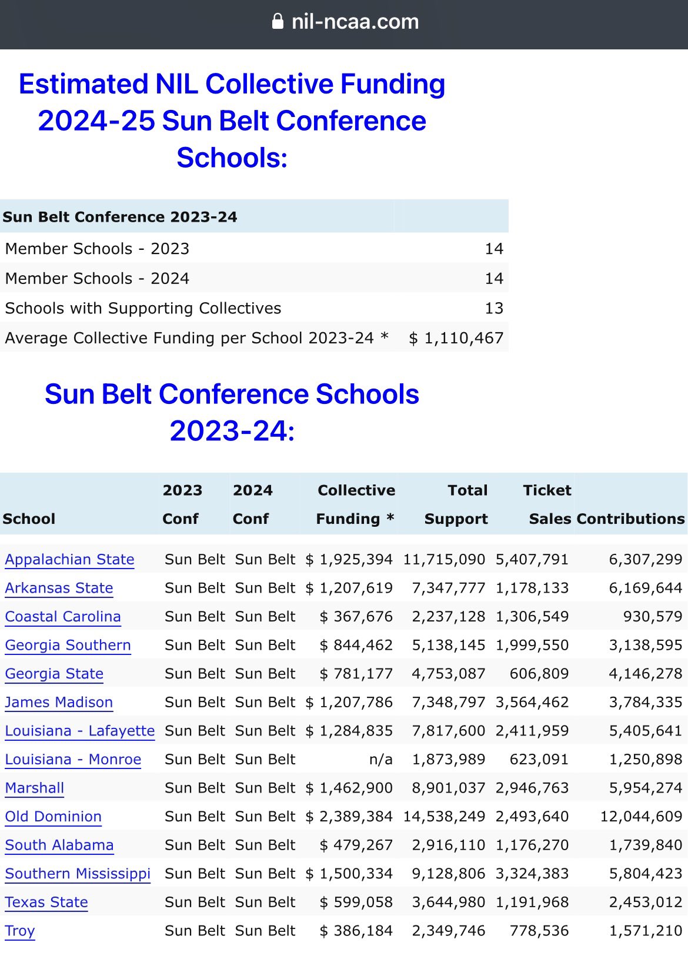This screenshot has width=688, height=956.
Task: Open the James Madison link
Action: (x=59, y=702)
